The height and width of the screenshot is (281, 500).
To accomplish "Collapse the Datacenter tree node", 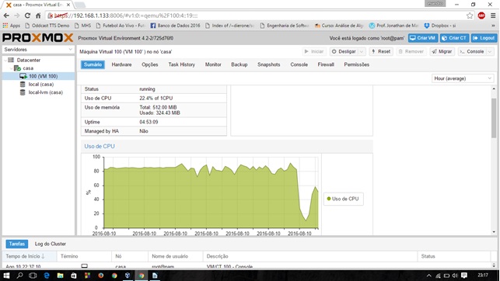I will click(5, 60).
